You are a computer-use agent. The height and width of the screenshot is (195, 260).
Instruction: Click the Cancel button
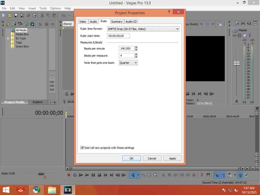[x=152, y=158]
